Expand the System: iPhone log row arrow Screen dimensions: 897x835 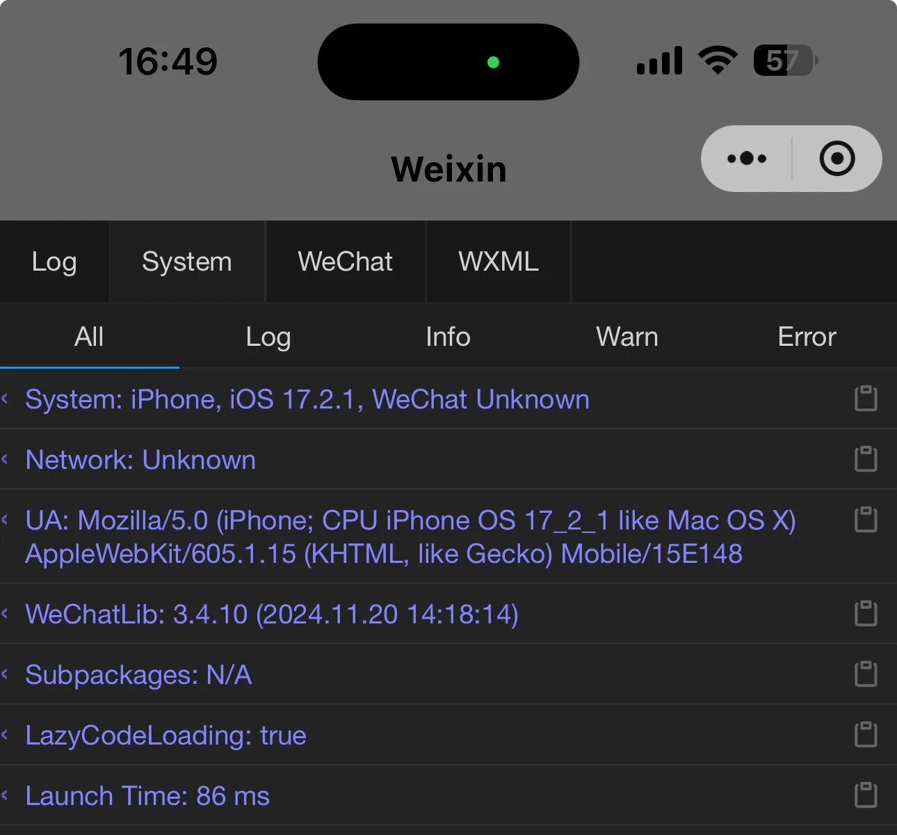click(x=6, y=399)
